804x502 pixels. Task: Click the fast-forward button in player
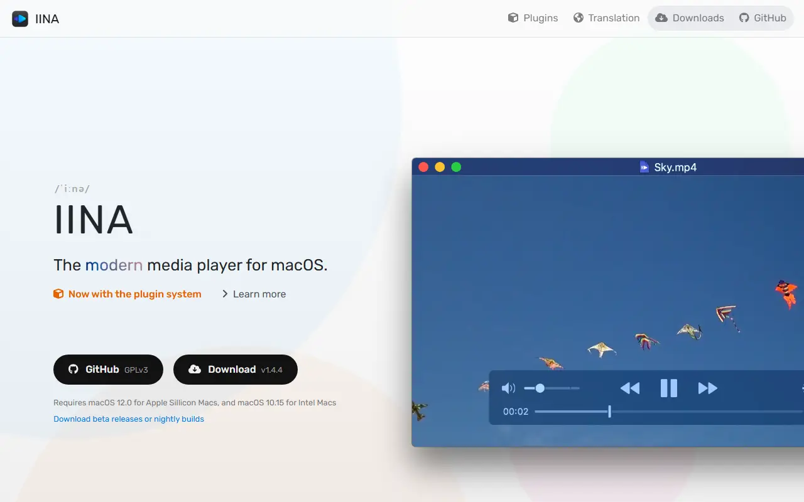pyautogui.click(x=708, y=388)
